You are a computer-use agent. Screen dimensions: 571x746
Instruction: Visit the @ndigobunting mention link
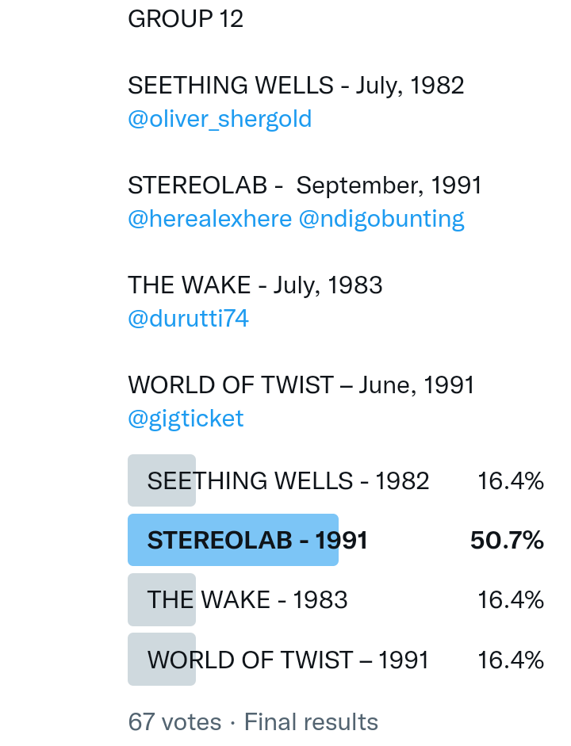pyautogui.click(x=381, y=219)
